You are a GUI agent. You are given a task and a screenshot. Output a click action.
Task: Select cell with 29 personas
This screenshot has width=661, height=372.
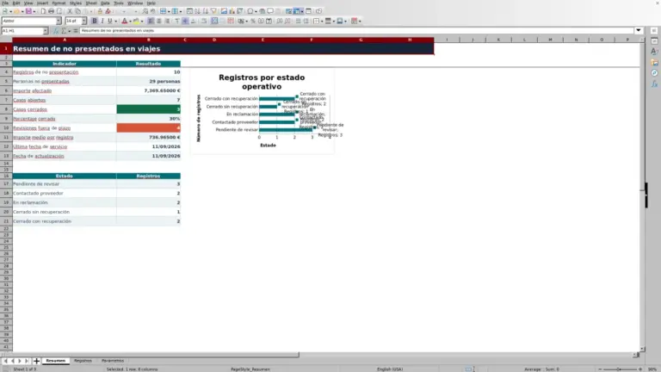(x=148, y=82)
